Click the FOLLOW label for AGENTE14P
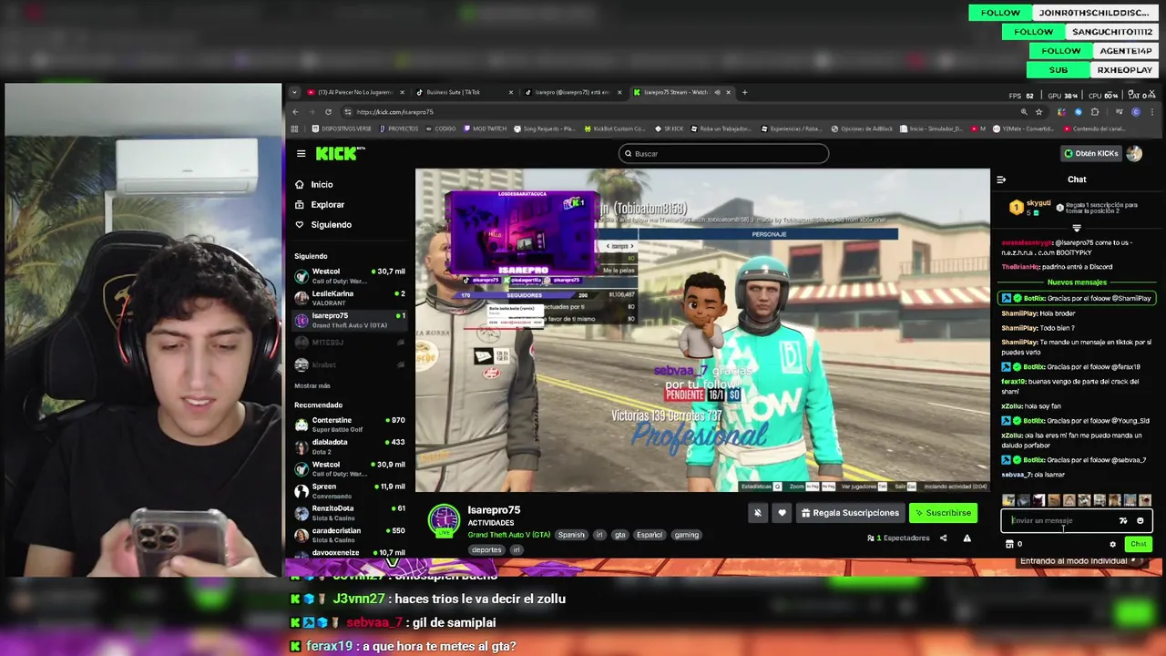 coord(1060,51)
